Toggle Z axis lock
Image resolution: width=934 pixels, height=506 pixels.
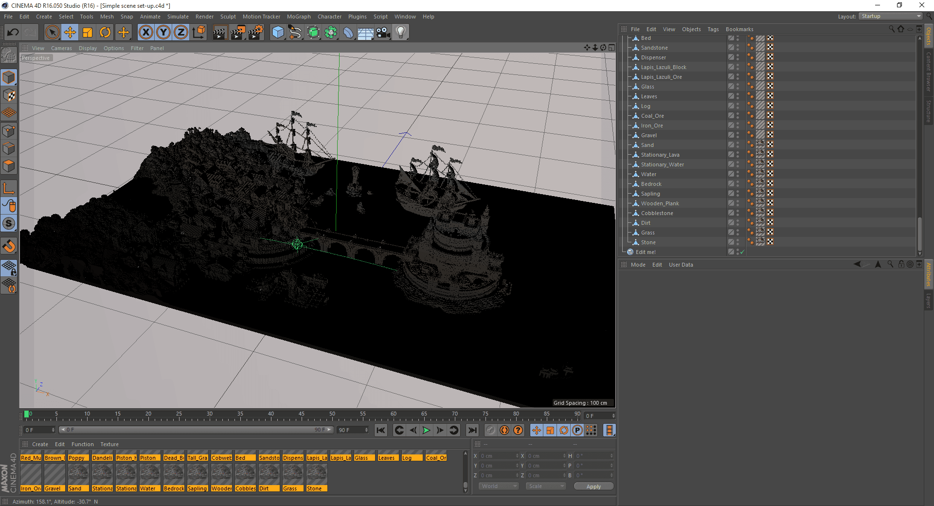180,33
